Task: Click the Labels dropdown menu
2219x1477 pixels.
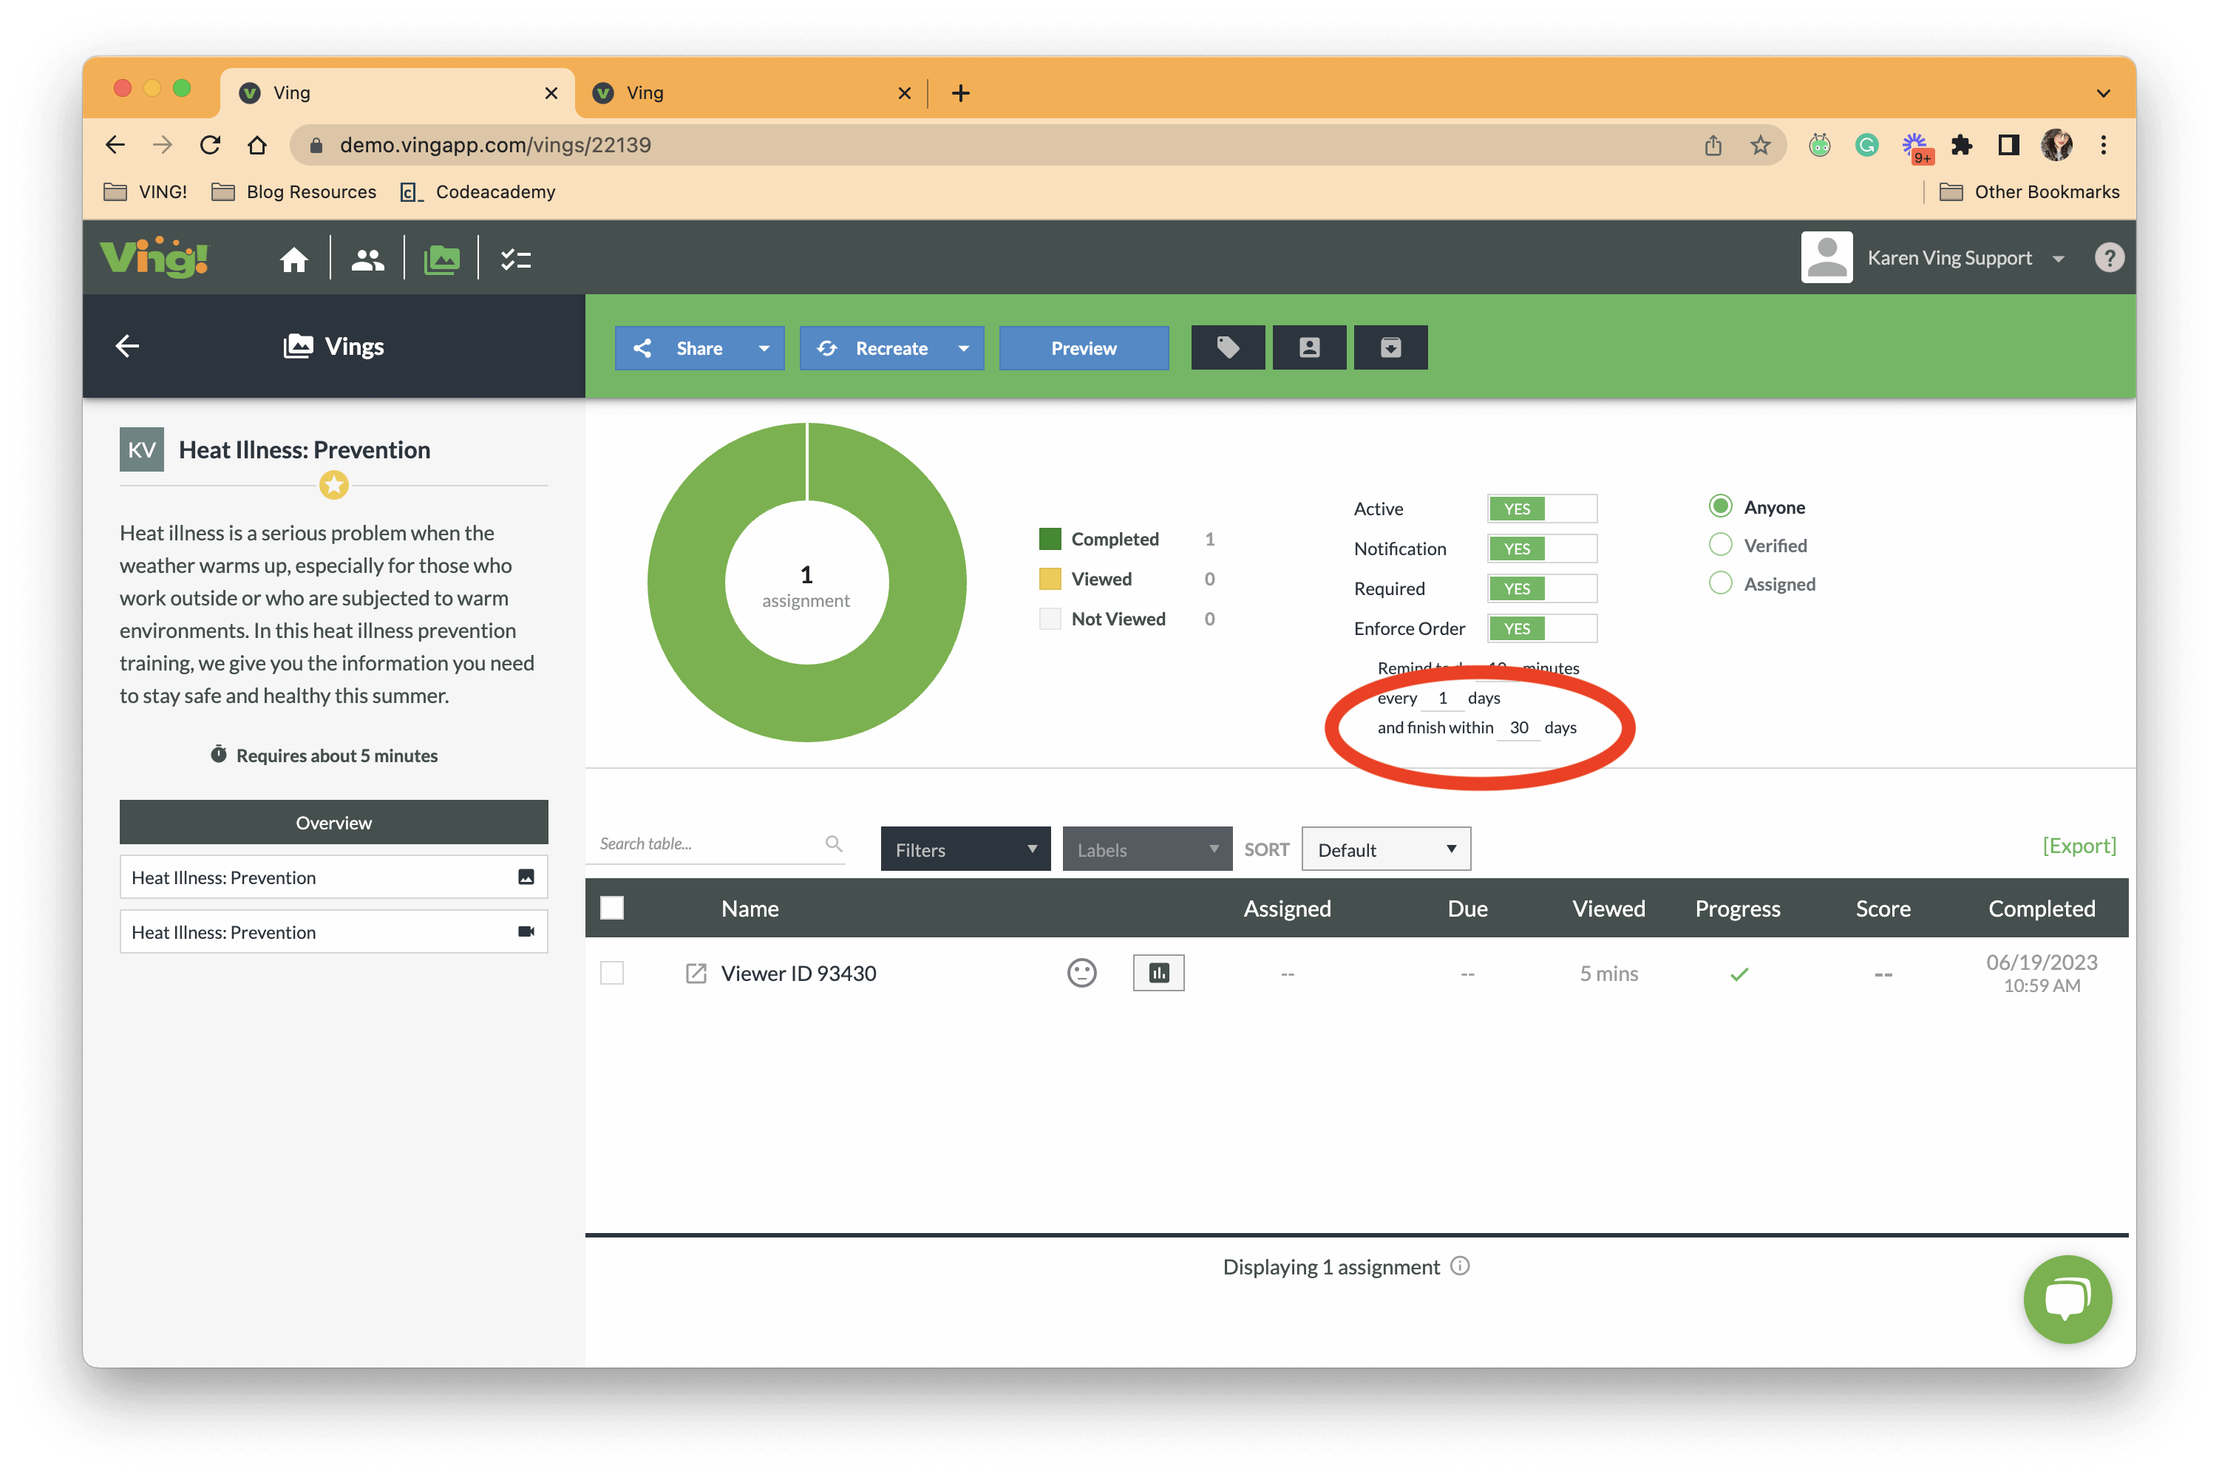Action: (x=1144, y=849)
